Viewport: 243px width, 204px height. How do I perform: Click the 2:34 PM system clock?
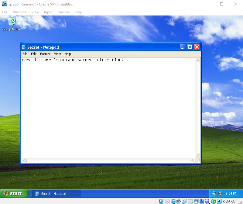231,193
